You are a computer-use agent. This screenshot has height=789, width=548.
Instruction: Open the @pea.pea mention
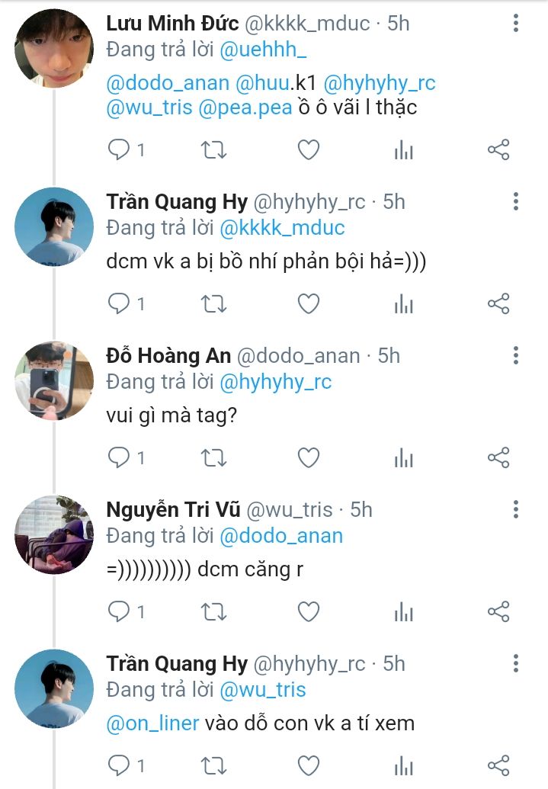(x=245, y=107)
